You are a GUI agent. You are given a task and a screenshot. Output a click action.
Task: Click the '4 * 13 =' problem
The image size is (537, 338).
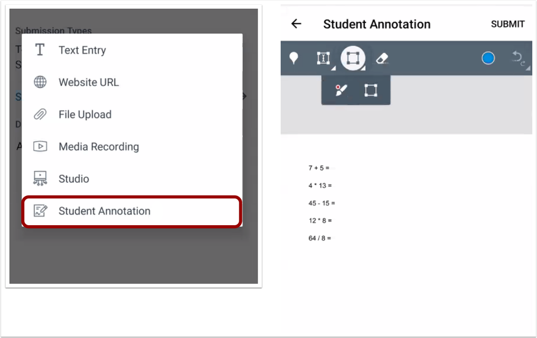point(320,185)
